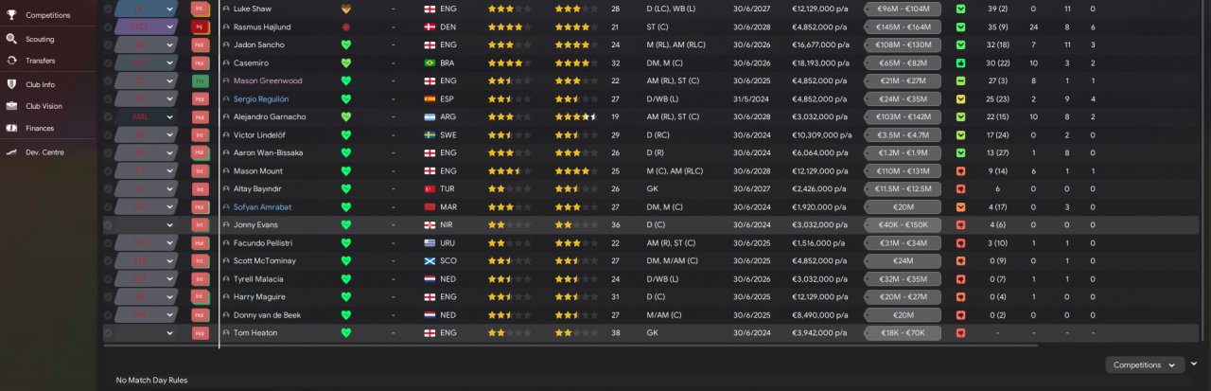Select Jonny Evans' row selection circle
This screenshot has width=1211, height=391.
pos(108,225)
